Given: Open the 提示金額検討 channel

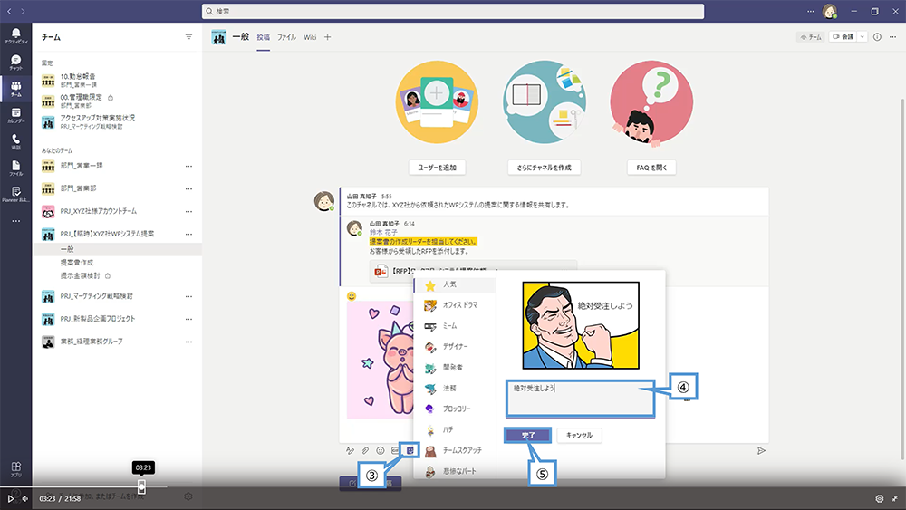Looking at the screenshot, I should (x=81, y=276).
